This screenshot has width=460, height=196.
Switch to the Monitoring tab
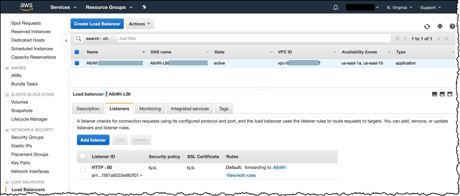coord(150,109)
